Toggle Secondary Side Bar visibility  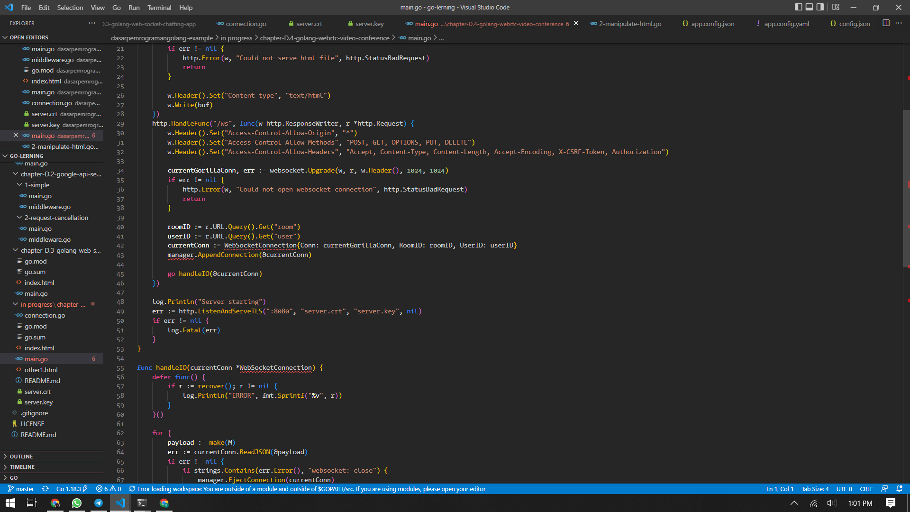[x=820, y=7]
